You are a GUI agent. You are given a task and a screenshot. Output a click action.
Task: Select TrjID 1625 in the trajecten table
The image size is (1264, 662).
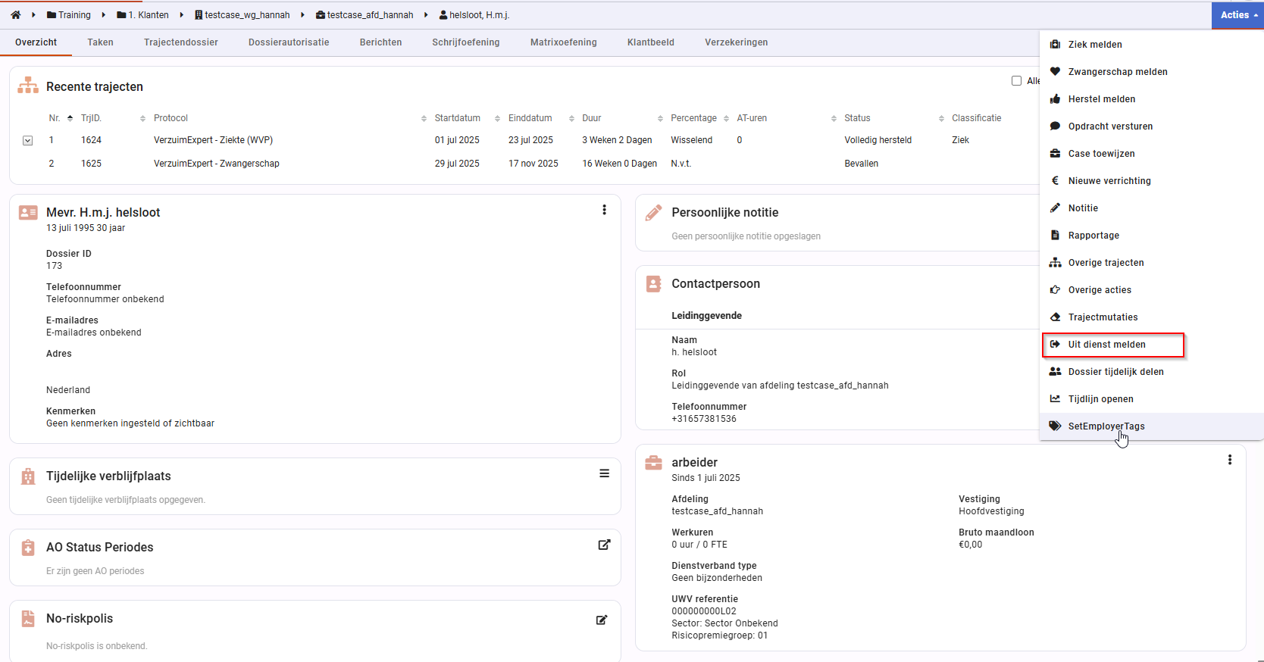pyautogui.click(x=91, y=164)
